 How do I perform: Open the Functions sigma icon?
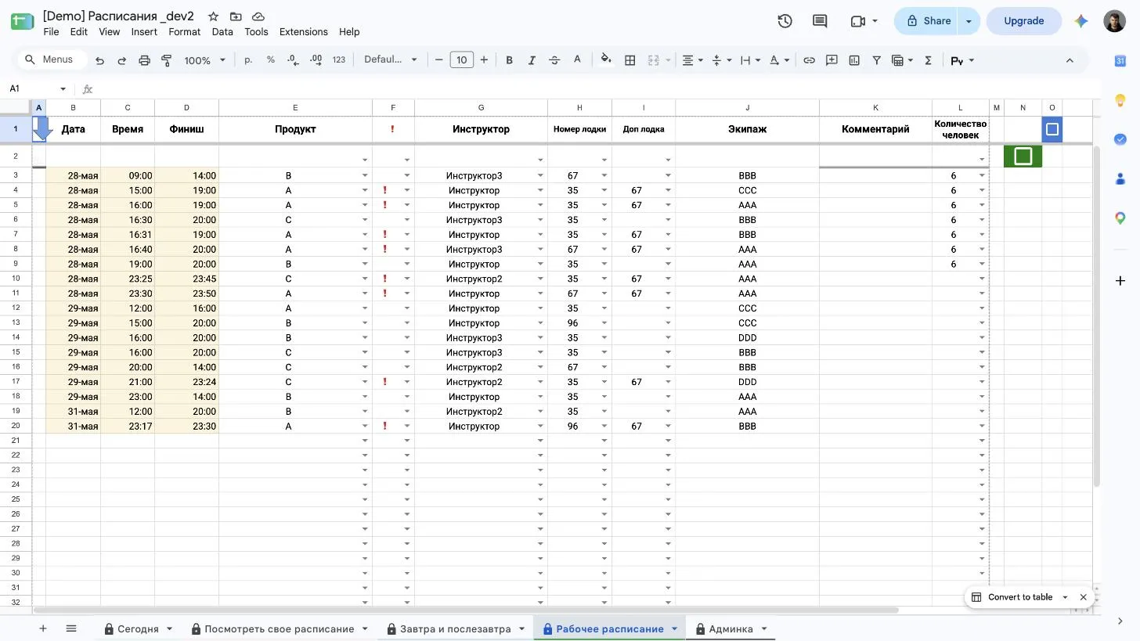(x=928, y=60)
